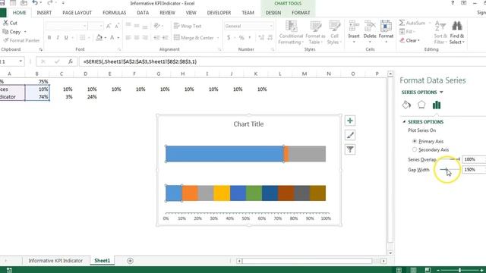
Task: Open the Number Format General dropdown
Action: click(x=272, y=26)
